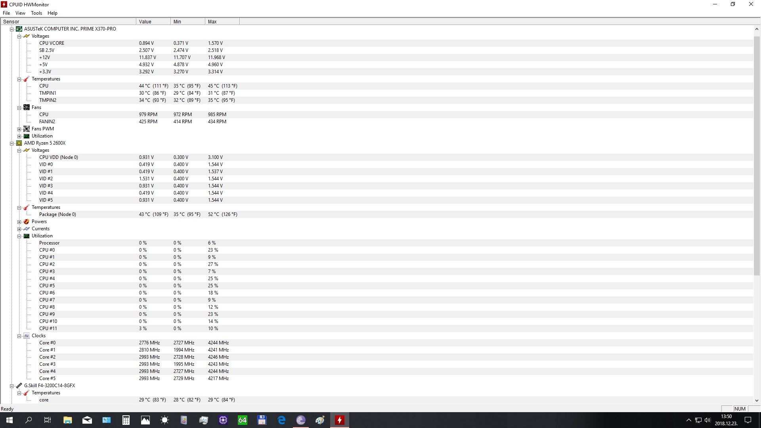Screen dimensions: 761x428
Task: Click the voltage icon under ASUSTeK PRIME X370-PRO
Action: coord(27,36)
